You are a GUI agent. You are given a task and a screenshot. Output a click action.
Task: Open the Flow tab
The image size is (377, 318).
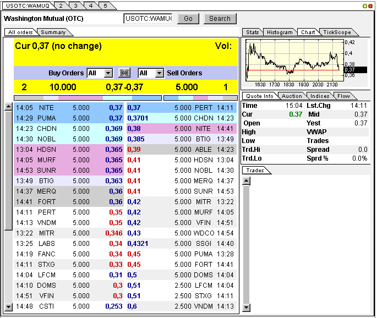click(x=343, y=96)
